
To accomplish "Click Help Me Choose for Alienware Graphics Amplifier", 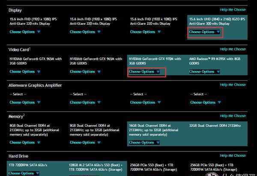I will pyautogui.click(x=233, y=85).
